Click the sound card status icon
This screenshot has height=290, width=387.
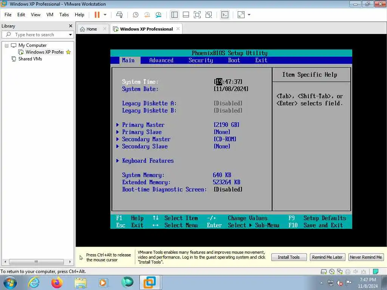356,271
